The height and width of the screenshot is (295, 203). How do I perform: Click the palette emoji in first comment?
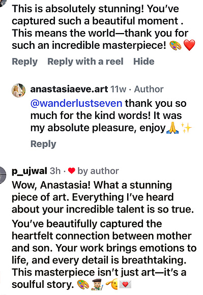(176, 45)
